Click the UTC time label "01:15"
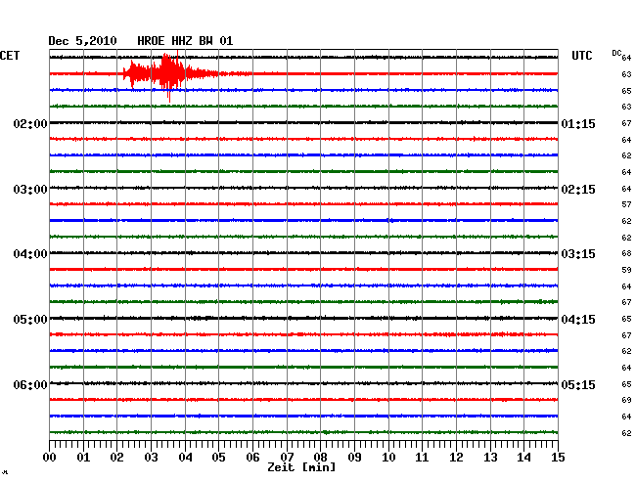Image resolution: width=636 pixels, height=483 pixels. click(578, 124)
